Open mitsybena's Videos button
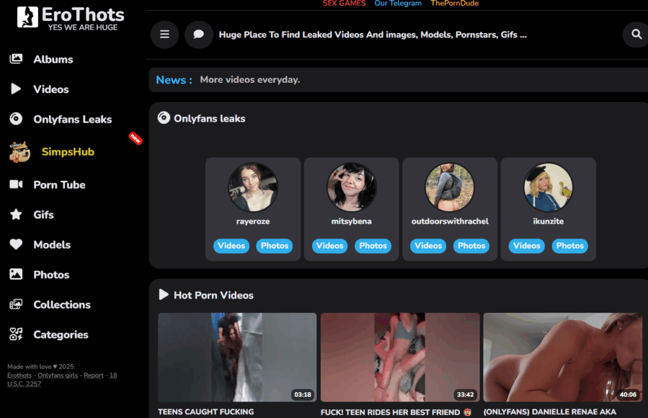 (x=330, y=246)
